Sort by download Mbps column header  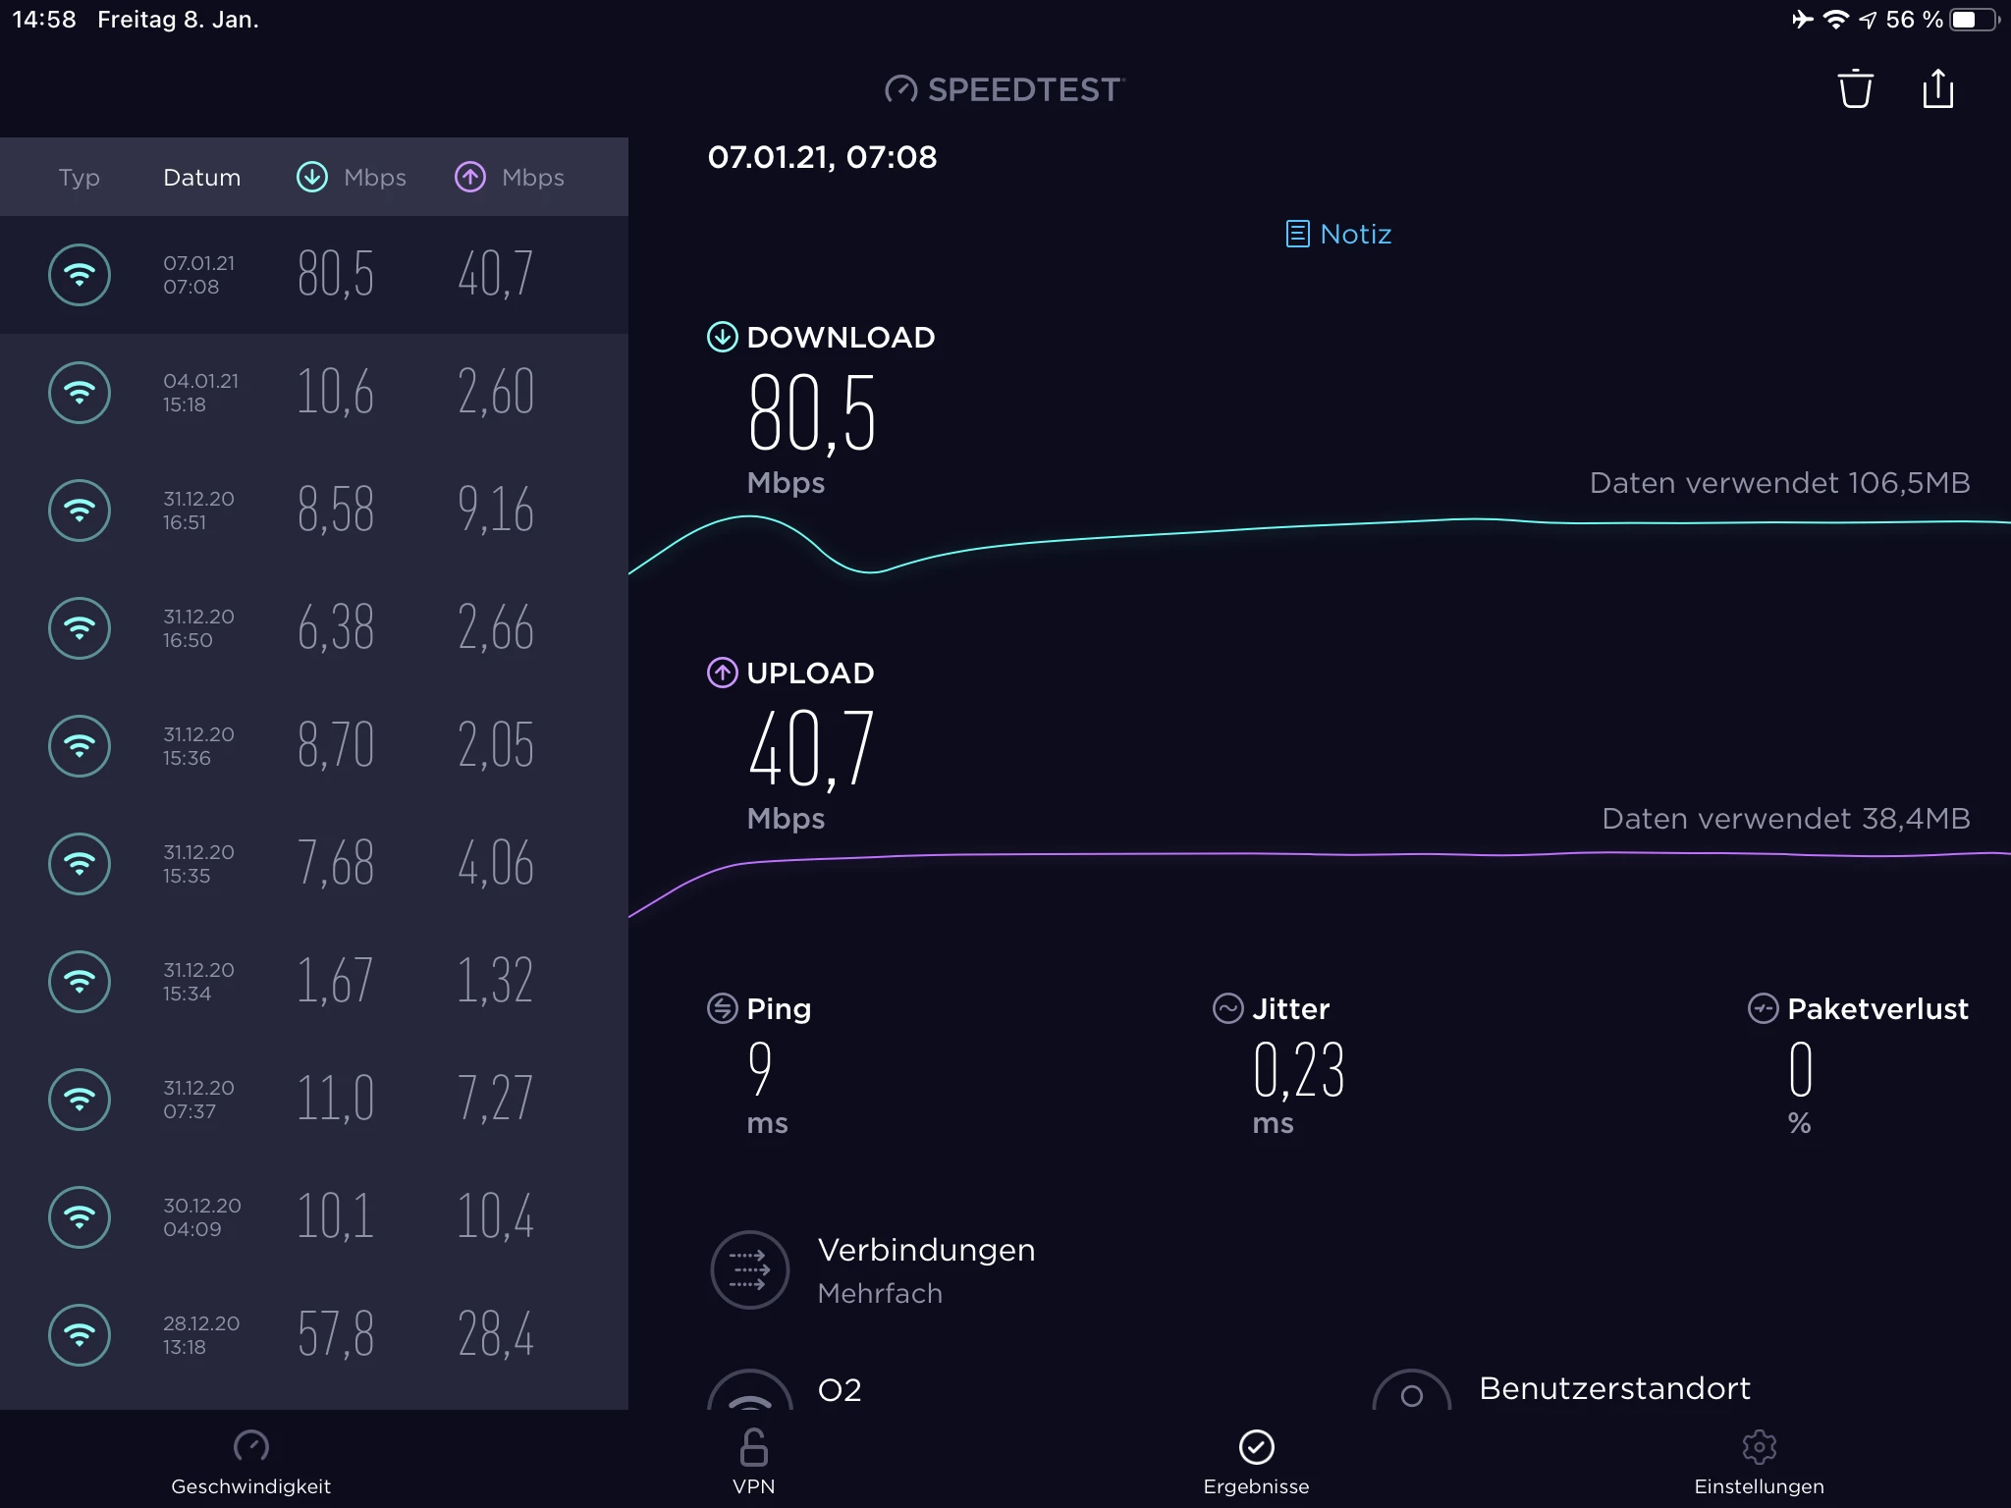352,178
